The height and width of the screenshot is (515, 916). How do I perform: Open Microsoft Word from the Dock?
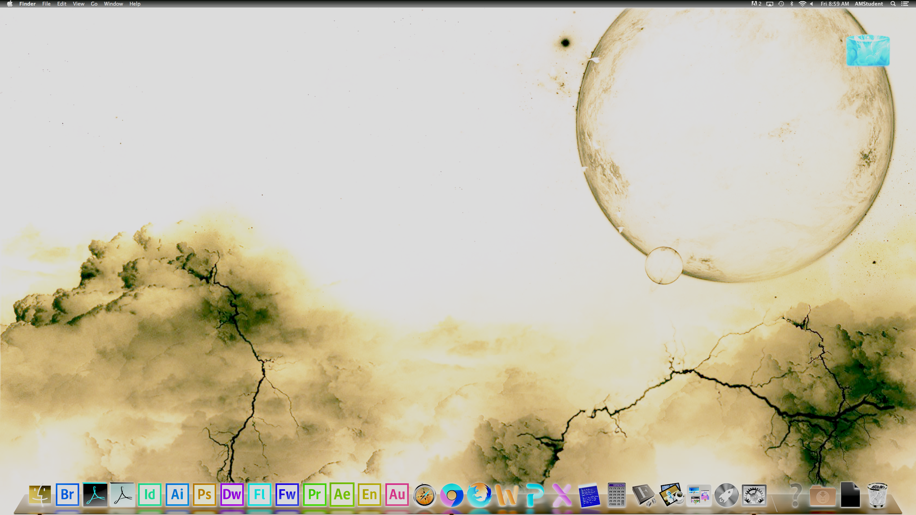(x=506, y=495)
